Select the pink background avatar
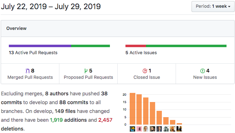Image resolution: width=235 pixels, height=133 pixels. pyautogui.click(x=139, y=129)
